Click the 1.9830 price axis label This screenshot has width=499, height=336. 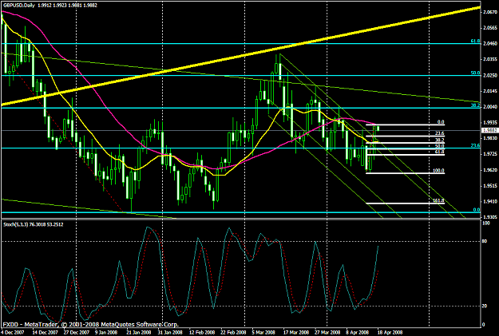click(x=489, y=138)
